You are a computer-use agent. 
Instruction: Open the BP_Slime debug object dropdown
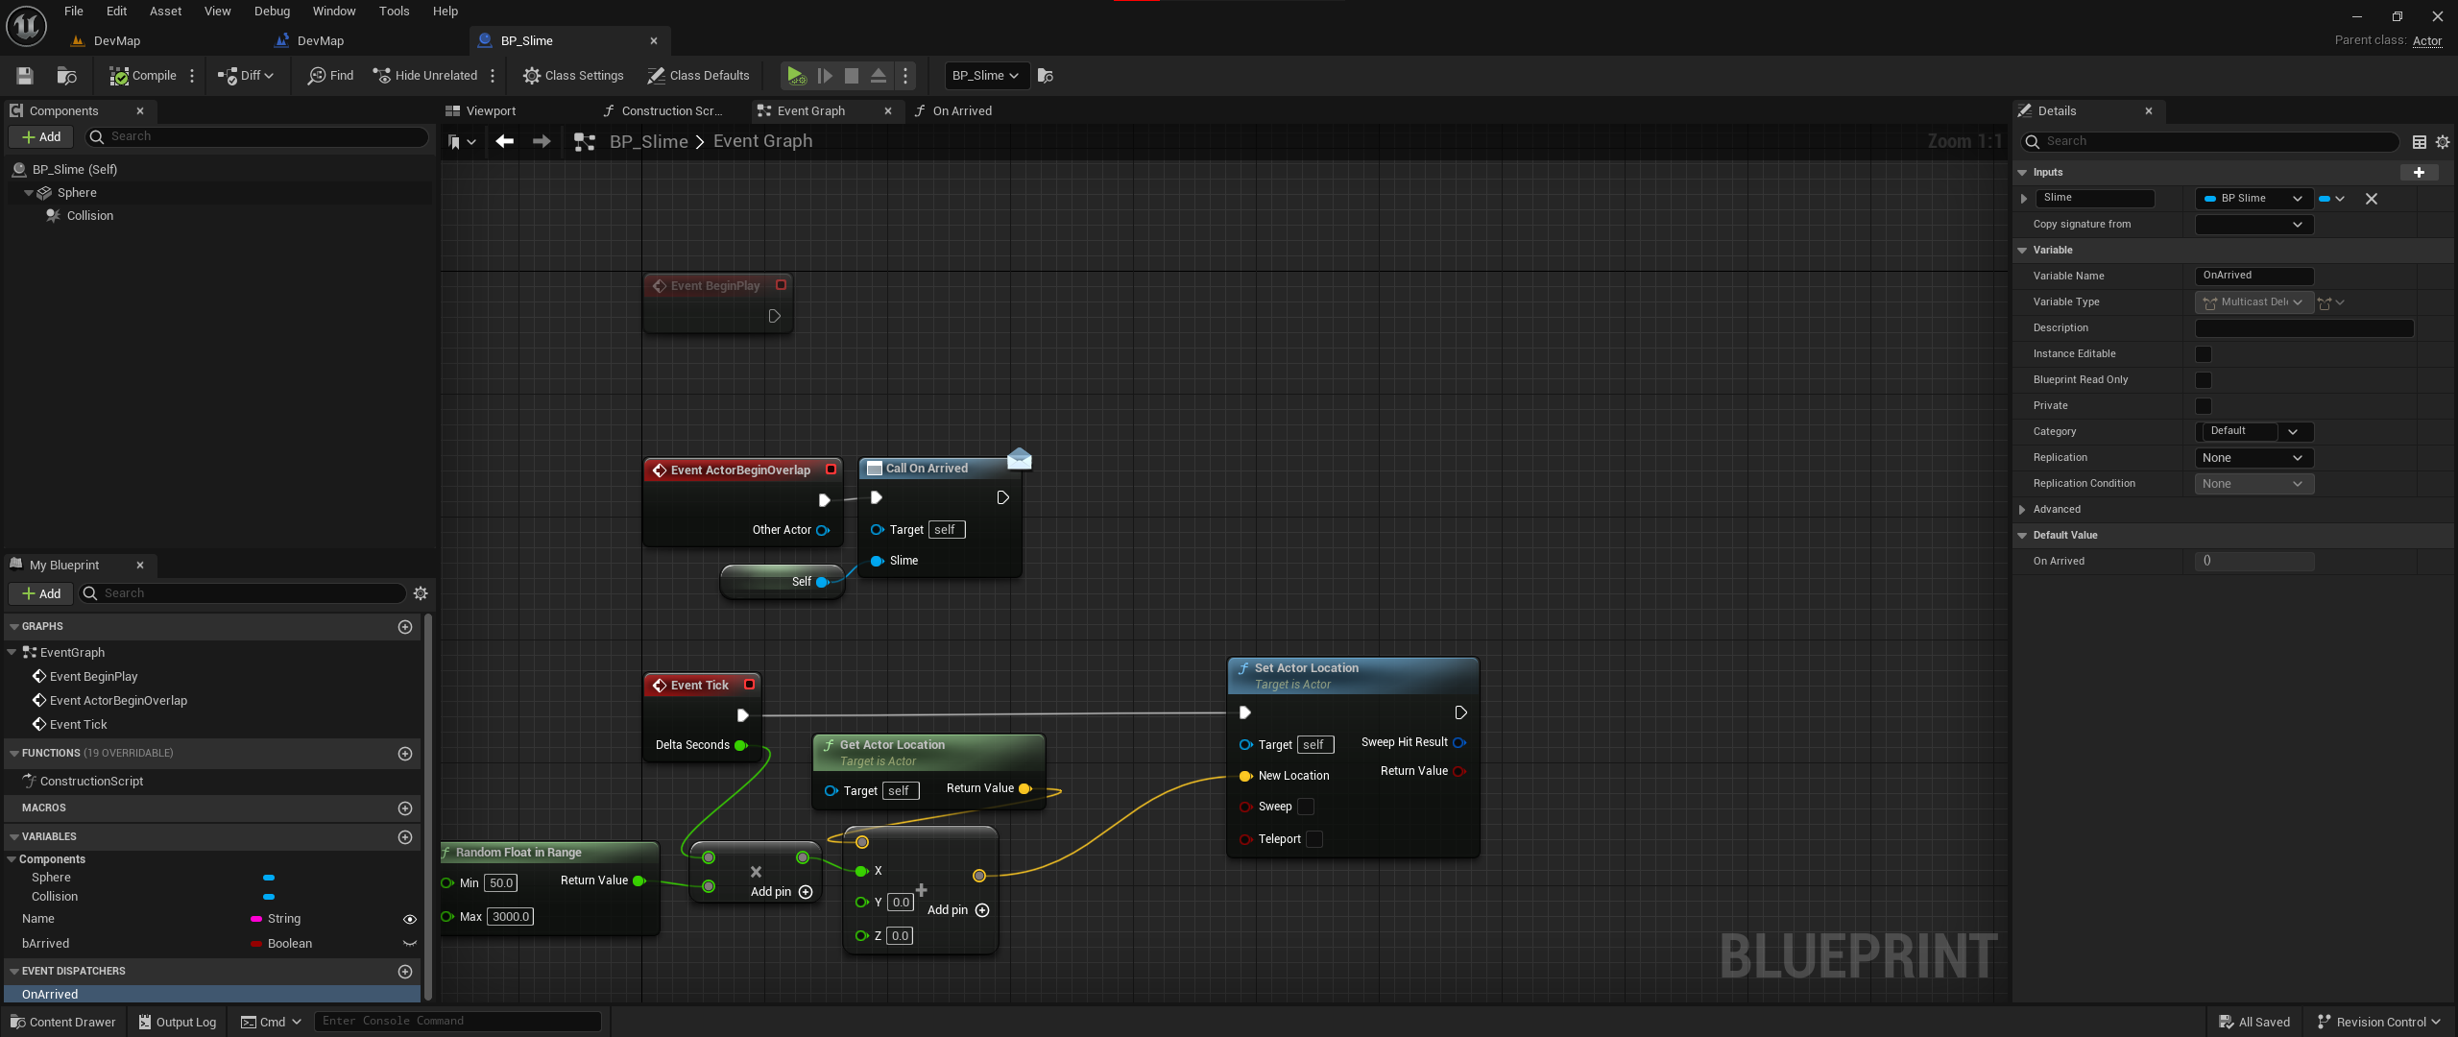click(985, 75)
